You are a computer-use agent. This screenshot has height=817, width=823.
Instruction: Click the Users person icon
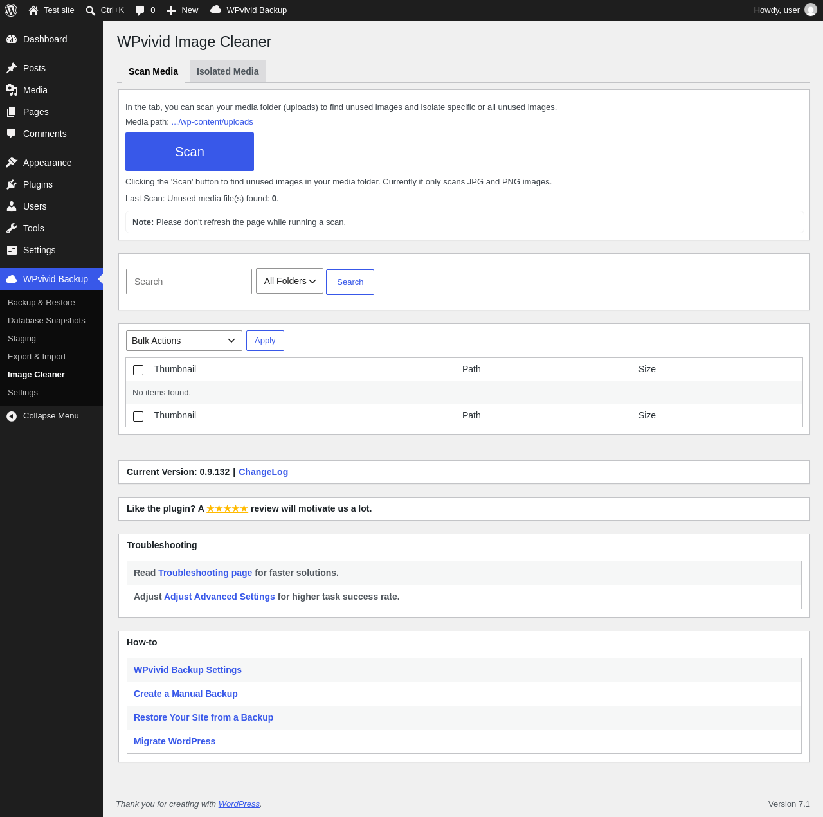click(12, 206)
